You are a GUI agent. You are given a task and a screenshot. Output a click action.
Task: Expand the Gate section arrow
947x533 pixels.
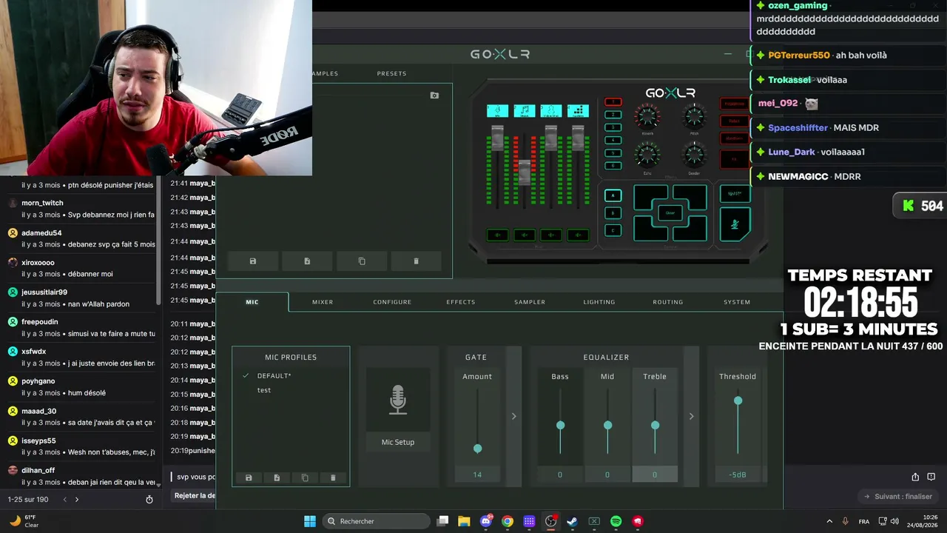pyautogui.click(x=513, y=416)
